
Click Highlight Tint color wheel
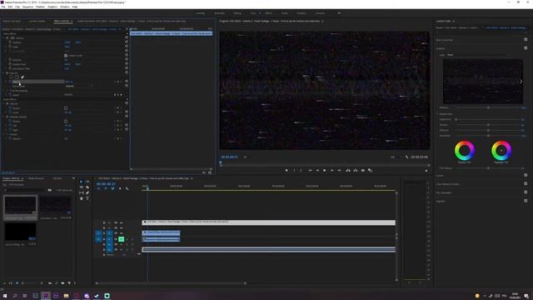(501, 150)
